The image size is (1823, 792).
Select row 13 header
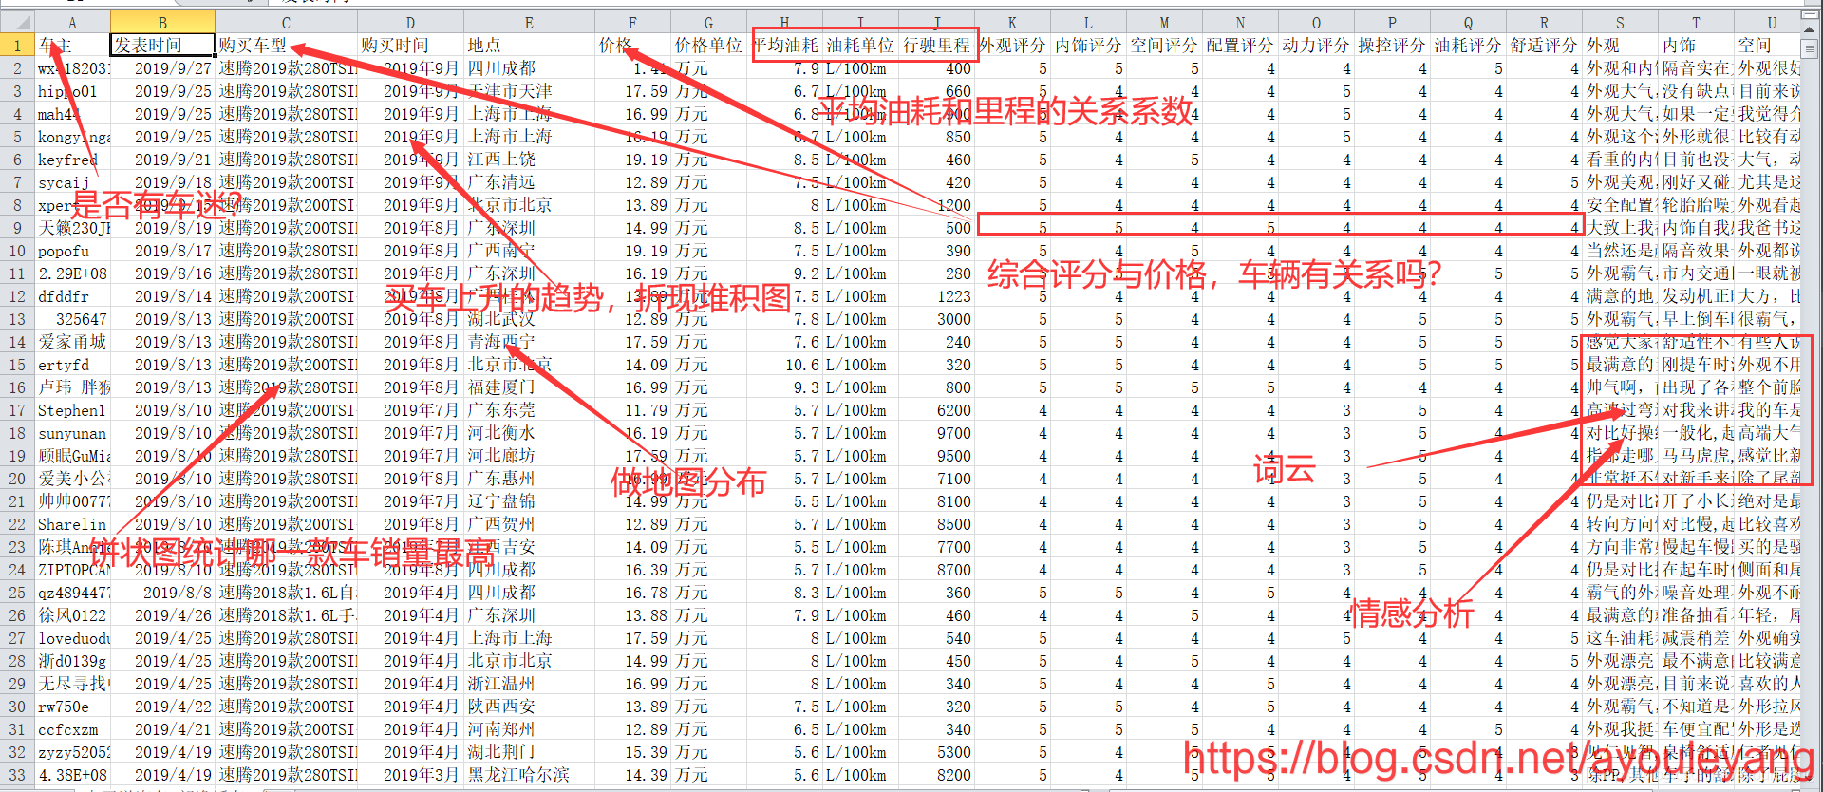(17, 319)
